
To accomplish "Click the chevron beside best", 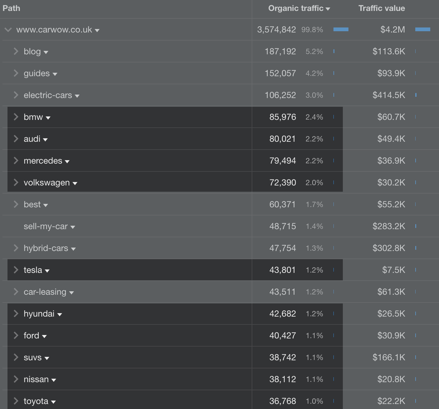I will tap(16, 204).
